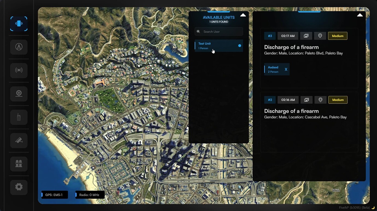Click the Search User input field
The image size is (377, 211).
coord(219,31)
